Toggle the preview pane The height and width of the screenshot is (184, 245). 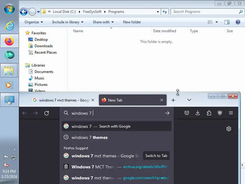[227, 22]
